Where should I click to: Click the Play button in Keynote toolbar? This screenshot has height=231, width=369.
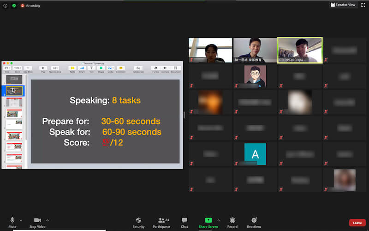(43, 68)
